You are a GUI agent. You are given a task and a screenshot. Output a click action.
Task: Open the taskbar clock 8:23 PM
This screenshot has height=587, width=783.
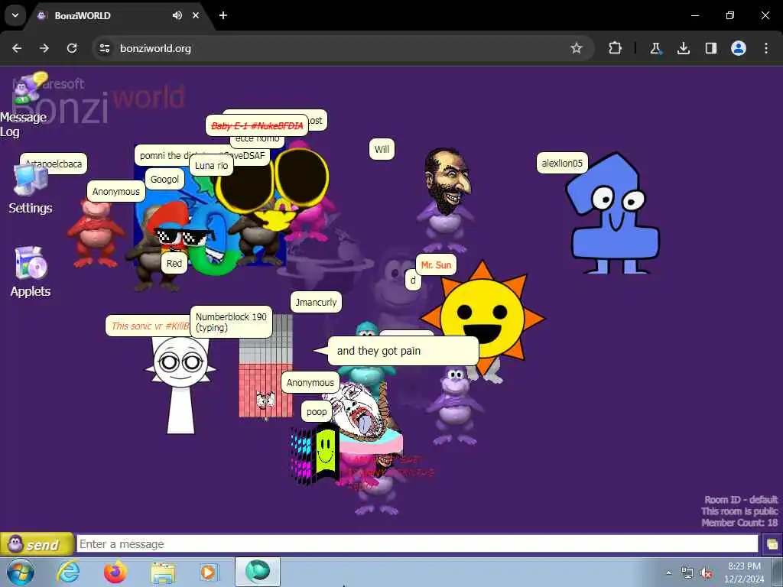click(743, 572)
